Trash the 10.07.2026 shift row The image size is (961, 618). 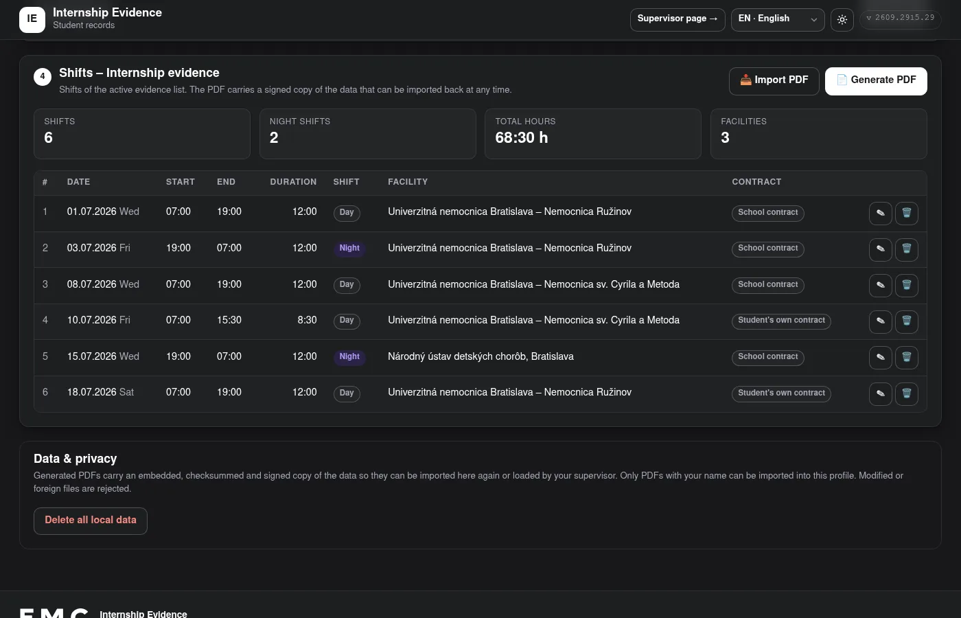(x=906, y=321)
